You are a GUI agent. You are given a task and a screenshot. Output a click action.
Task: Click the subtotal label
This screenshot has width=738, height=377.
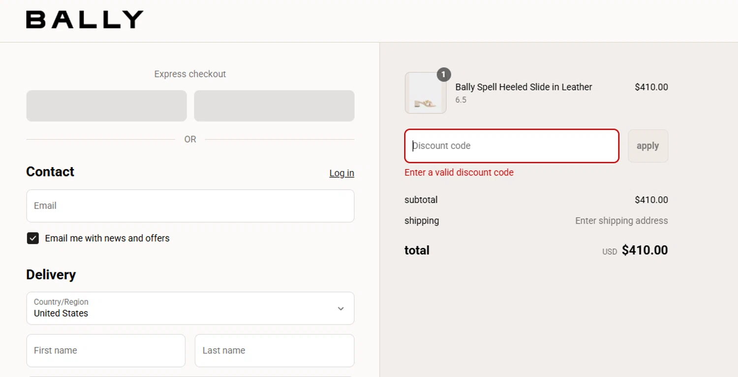421,200
